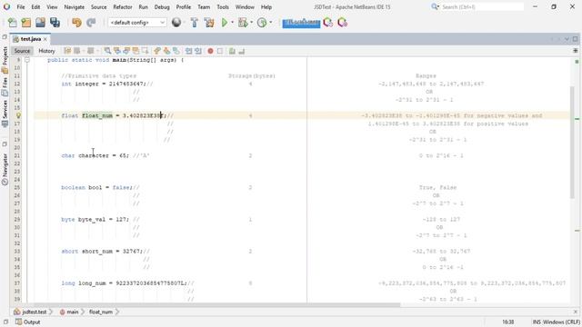Open Run Project dropdown arrow

[233, 23]
